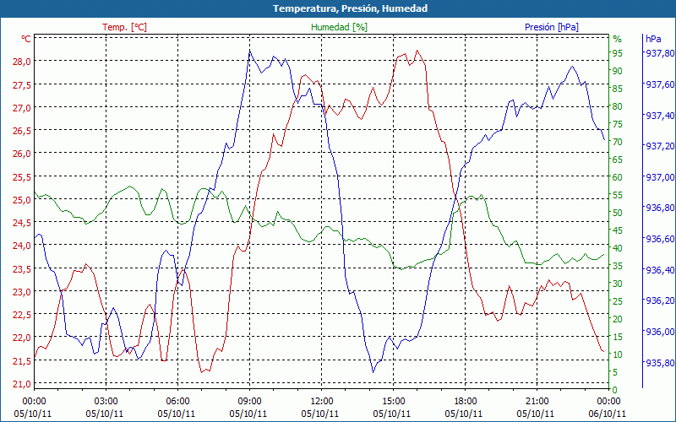Image resolution: width=676 pixels, height=422 pixels.
Task: Click pressure axis value '936,20'
Action: (659, 300)
